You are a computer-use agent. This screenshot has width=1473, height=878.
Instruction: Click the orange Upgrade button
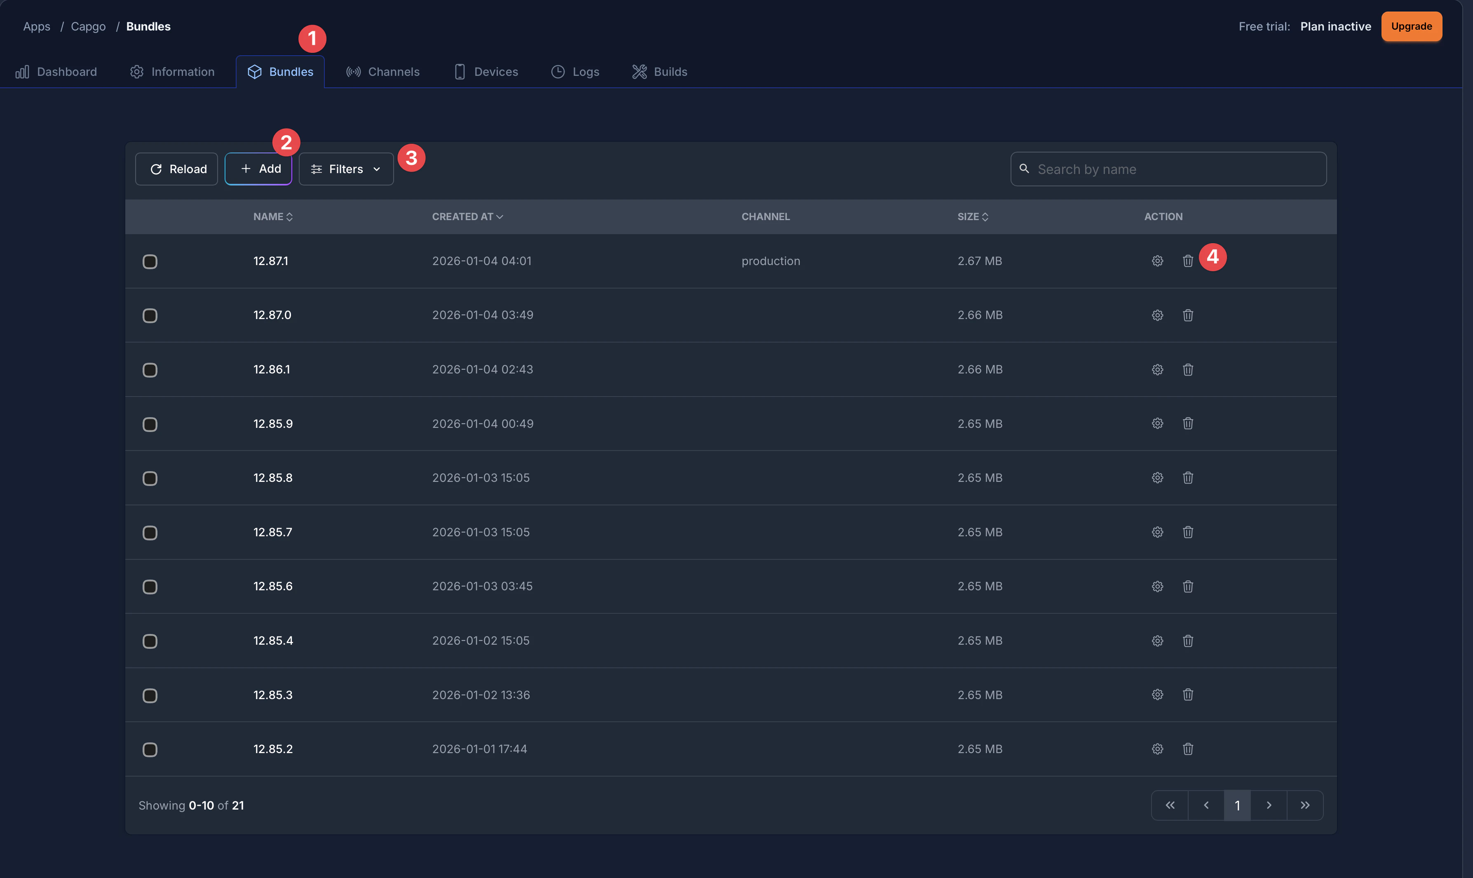coord(1411,26)
